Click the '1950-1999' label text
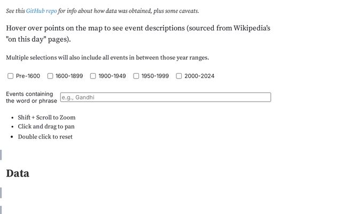 155,76
